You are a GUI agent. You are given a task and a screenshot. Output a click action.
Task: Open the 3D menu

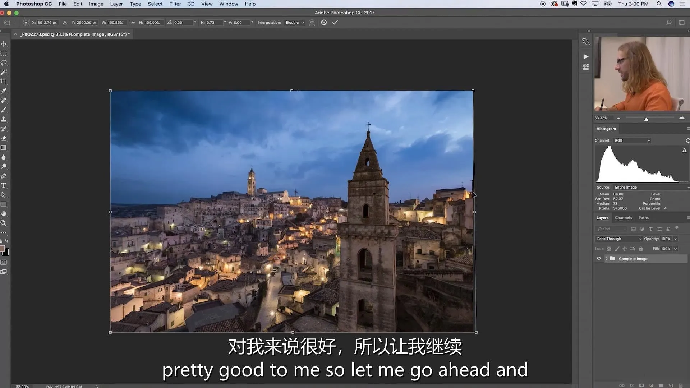click(190, 4)
